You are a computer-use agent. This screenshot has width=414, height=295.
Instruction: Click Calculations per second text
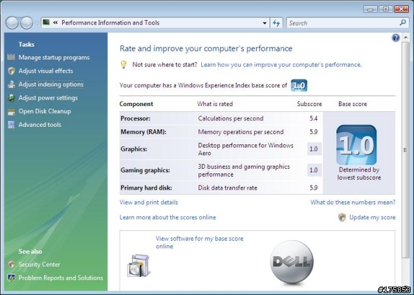click(231, 118)
